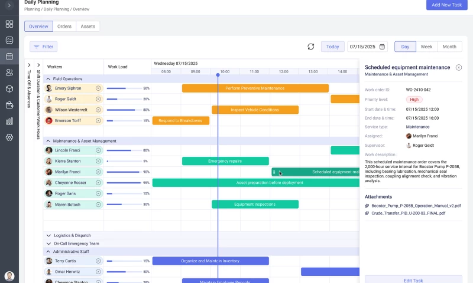Click Add New Task button
Screen dimensions: 473x283
[x=446, y=5]
